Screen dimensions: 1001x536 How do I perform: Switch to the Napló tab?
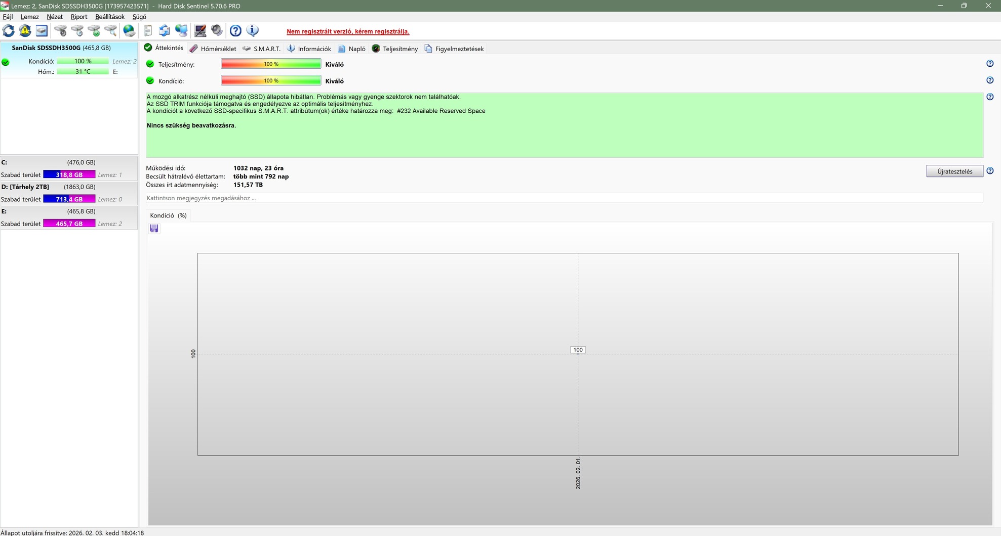pos(352,49)
